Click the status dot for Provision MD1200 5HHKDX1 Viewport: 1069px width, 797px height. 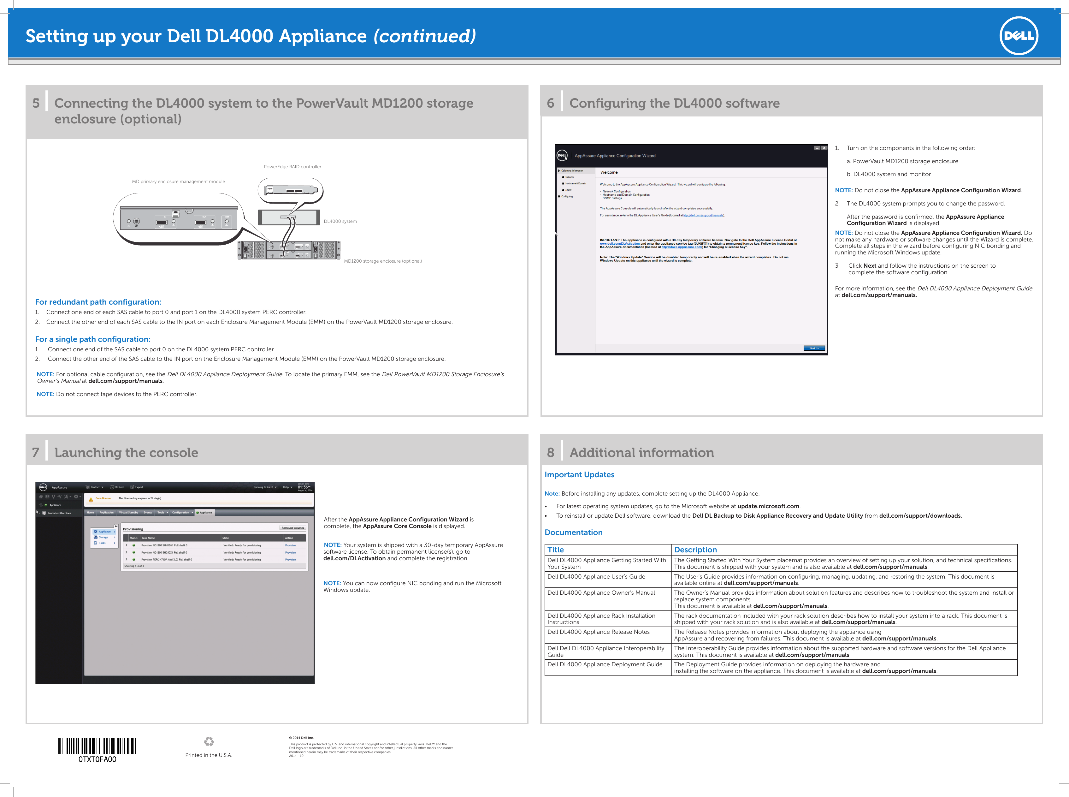click(134, 546)
